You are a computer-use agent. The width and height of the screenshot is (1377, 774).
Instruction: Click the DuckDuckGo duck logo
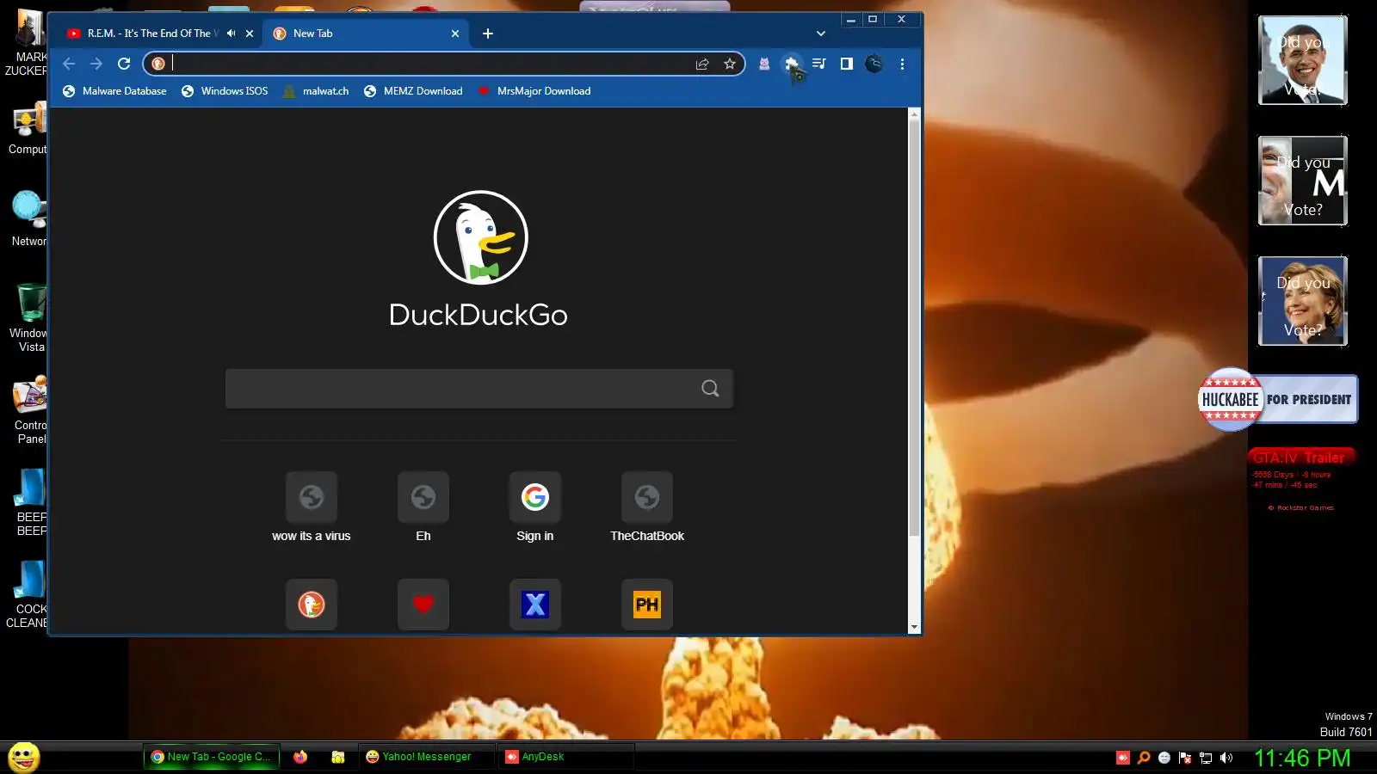[x=480, y=237]
